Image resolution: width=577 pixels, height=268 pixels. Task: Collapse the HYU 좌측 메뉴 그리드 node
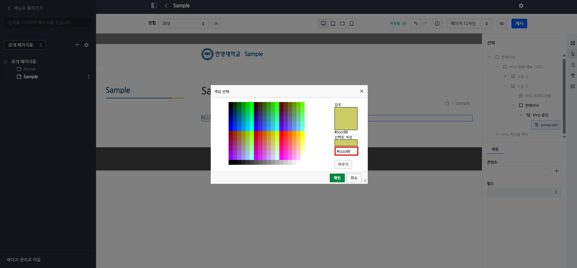(x=497, y=67)
